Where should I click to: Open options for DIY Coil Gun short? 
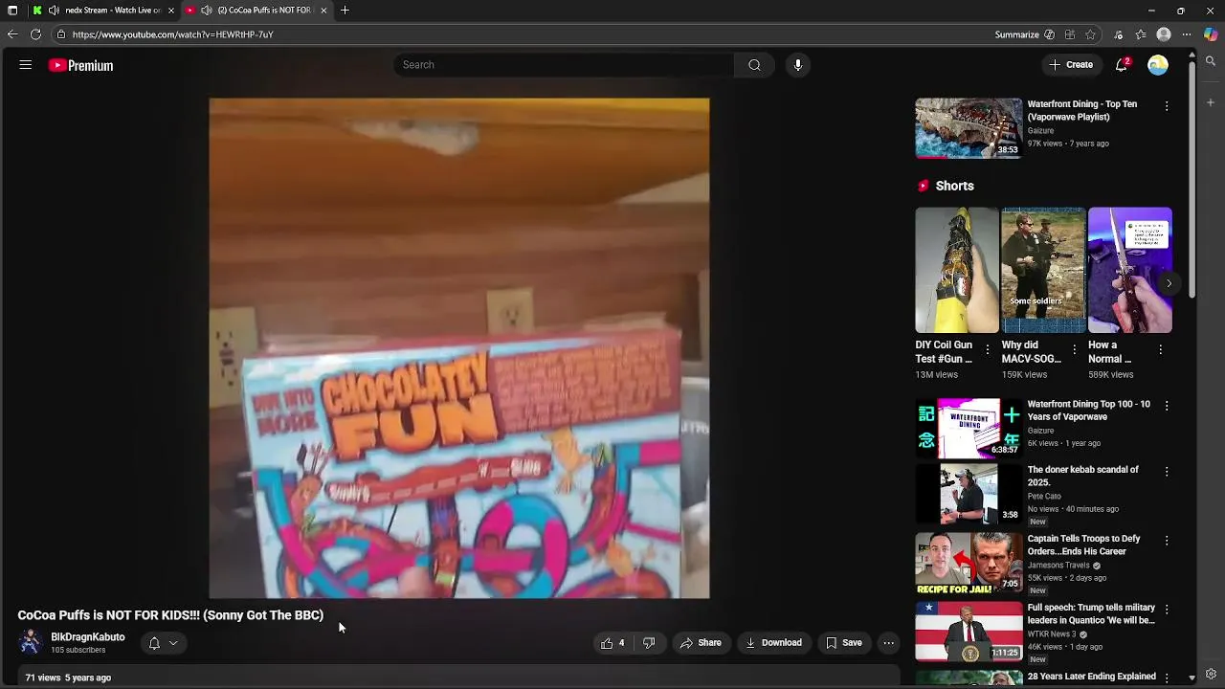pyautogui.click(x=988, y=349)
